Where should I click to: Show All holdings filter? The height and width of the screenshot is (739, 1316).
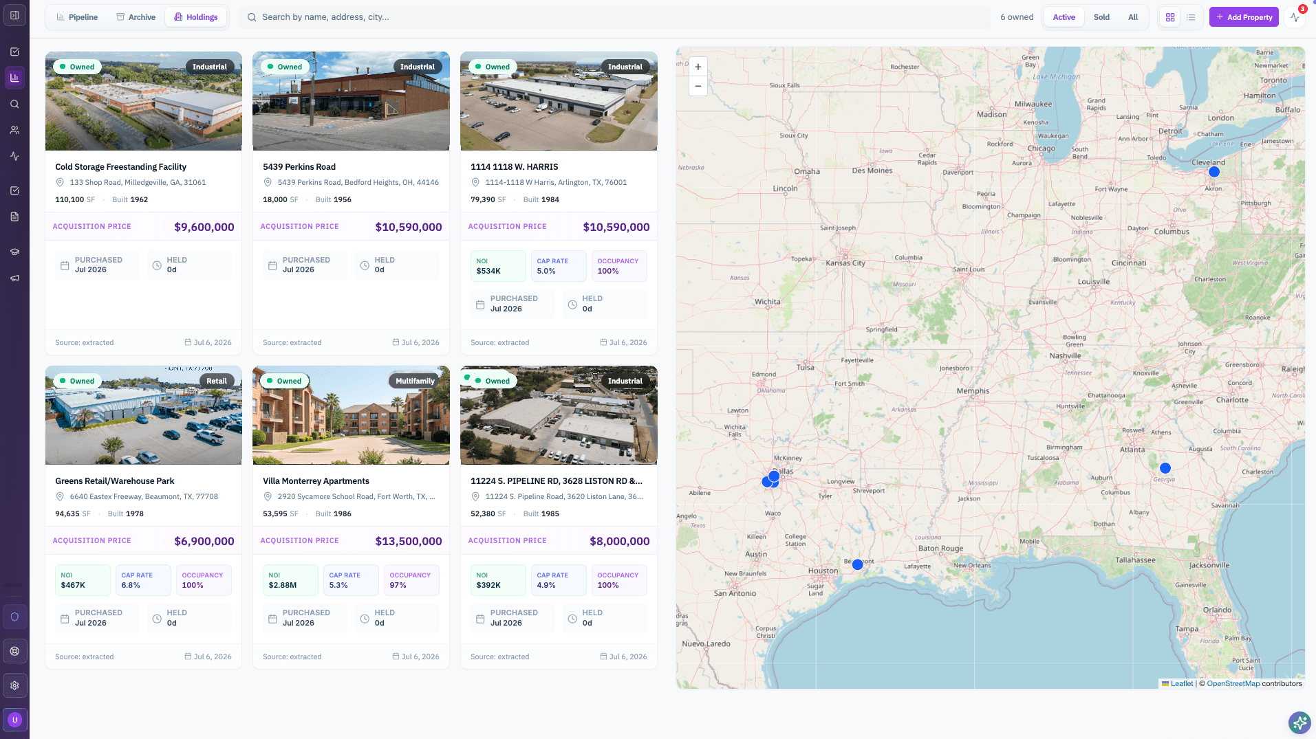coord(1133,17)
